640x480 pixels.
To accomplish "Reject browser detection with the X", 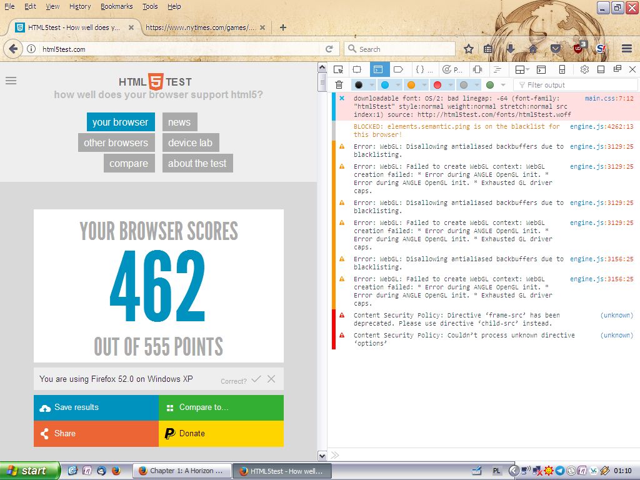I will pyautogui.click(x=271, y=379).
